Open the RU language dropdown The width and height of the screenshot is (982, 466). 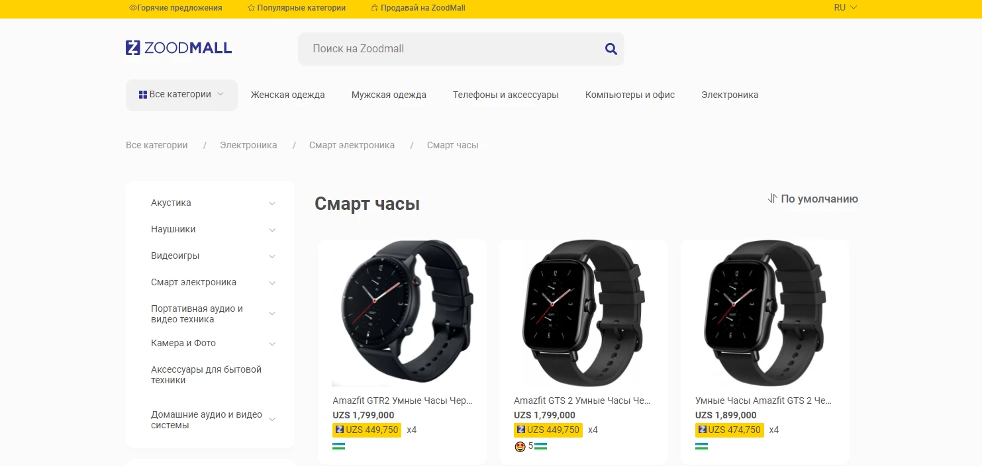846,8
